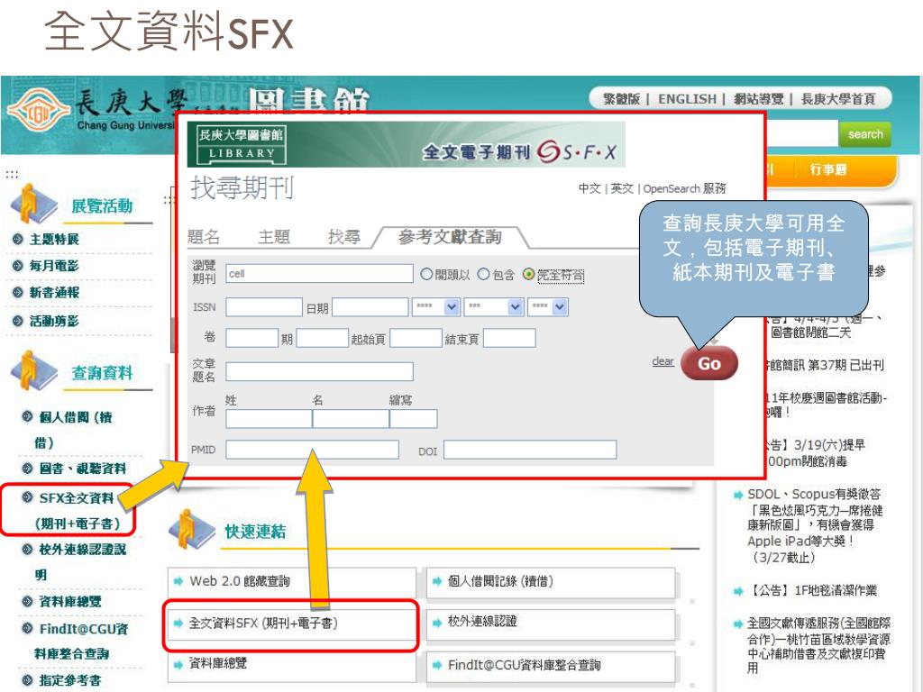Click the DOI input field
The height and width of the screenshot is (692, 923).
point(530,450)
